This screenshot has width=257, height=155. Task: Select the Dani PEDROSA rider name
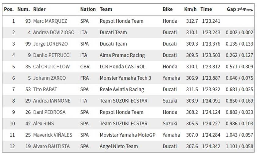pos(49,112)
